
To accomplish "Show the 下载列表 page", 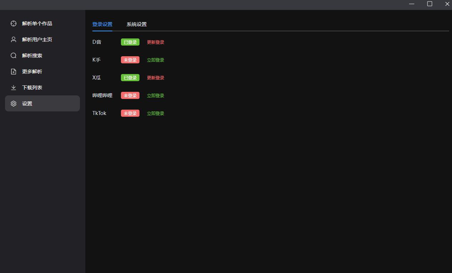I will (x=42, y=88).
